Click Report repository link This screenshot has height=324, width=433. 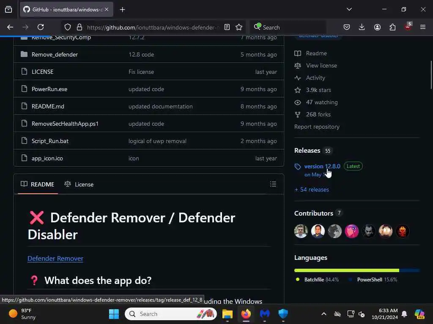point(317,127)
